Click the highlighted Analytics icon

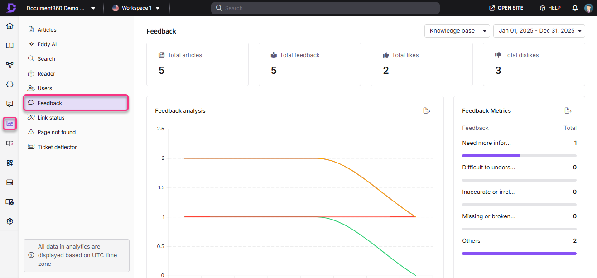10,124
